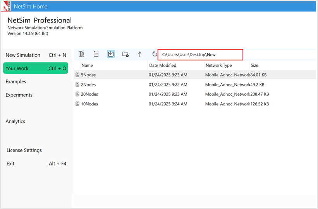This screenshot has height=209, width=318.
Task: Sort by the Name column header
Action: tap(87, 66)
